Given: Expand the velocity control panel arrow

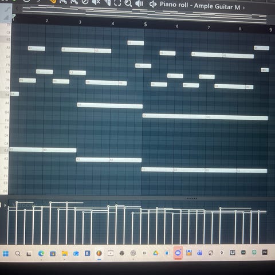Looking at the screenshot, I should (5, 205).
